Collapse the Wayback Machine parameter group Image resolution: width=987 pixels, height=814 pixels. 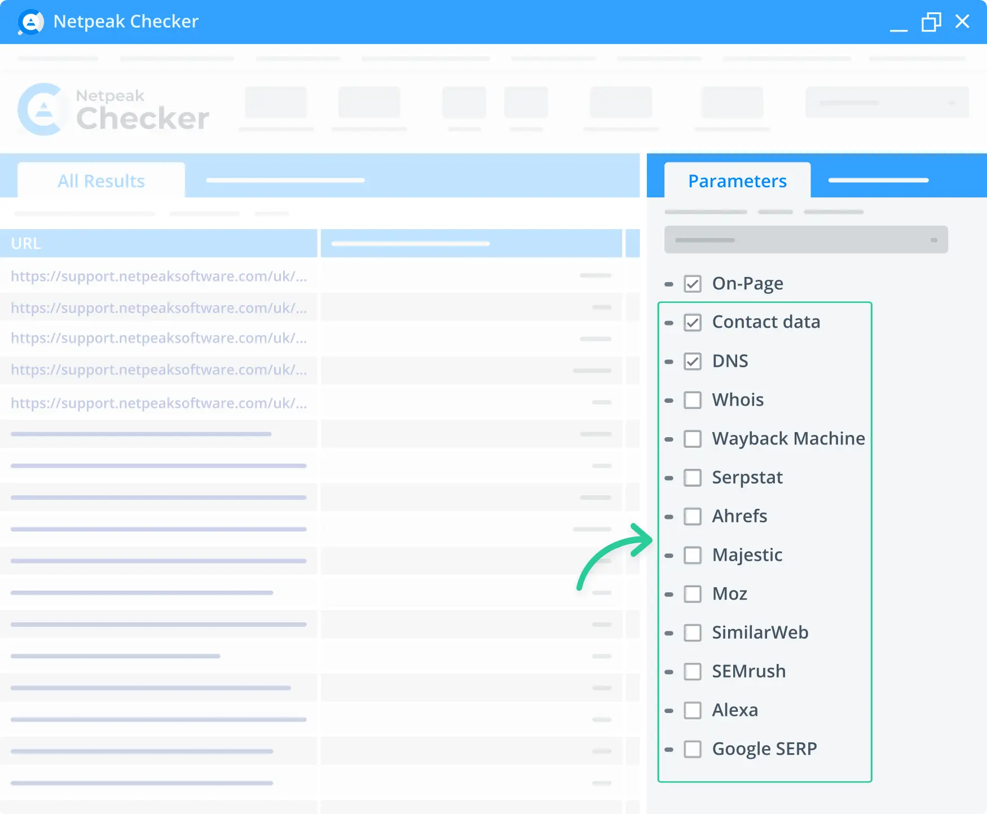click(x=669, y=439)
